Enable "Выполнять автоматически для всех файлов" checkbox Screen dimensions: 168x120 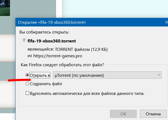(x=27, y=93)
